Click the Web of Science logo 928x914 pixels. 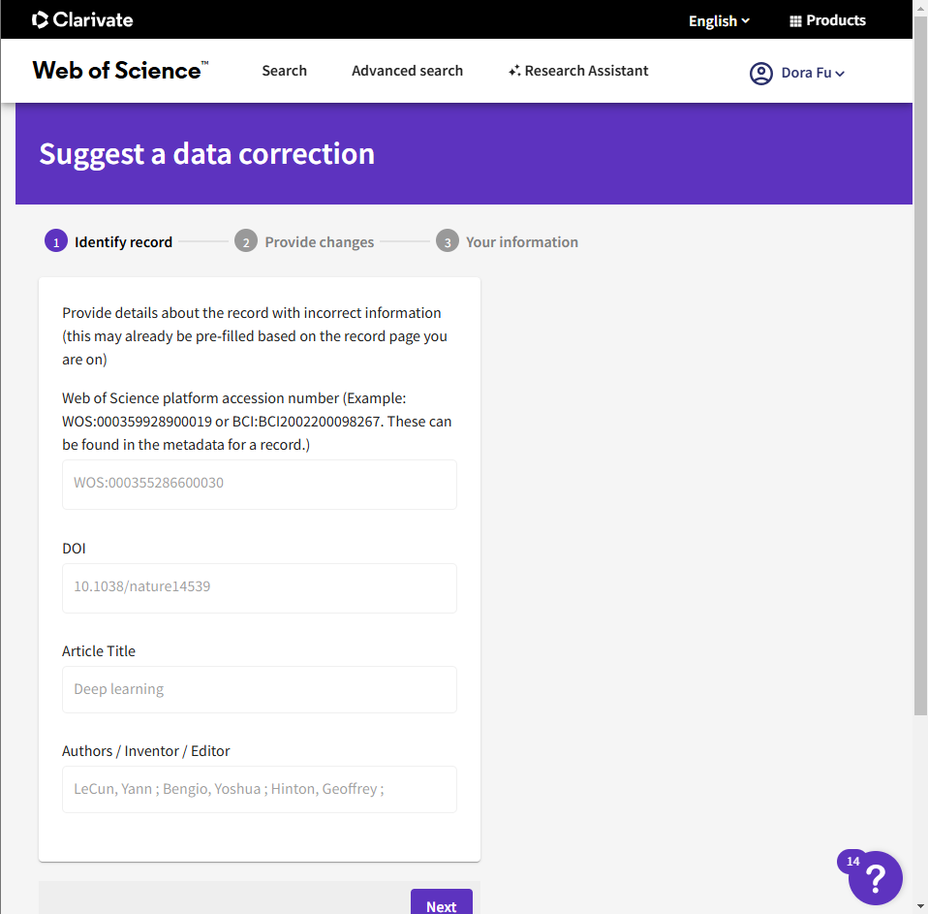(x=120, y=71)
